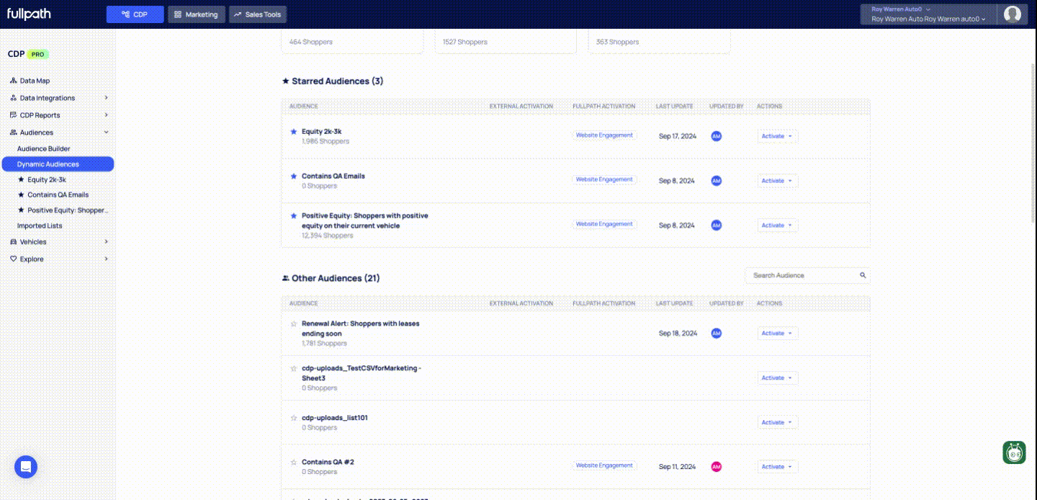Image resolution: width=1037 pixels, height=500 pixels.
Task: Open Audience Builder in the sidebar
Action: (x=43, y=148)
